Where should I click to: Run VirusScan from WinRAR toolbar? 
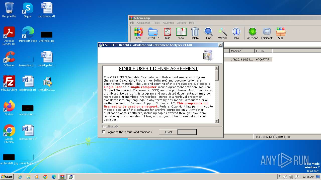252,33
